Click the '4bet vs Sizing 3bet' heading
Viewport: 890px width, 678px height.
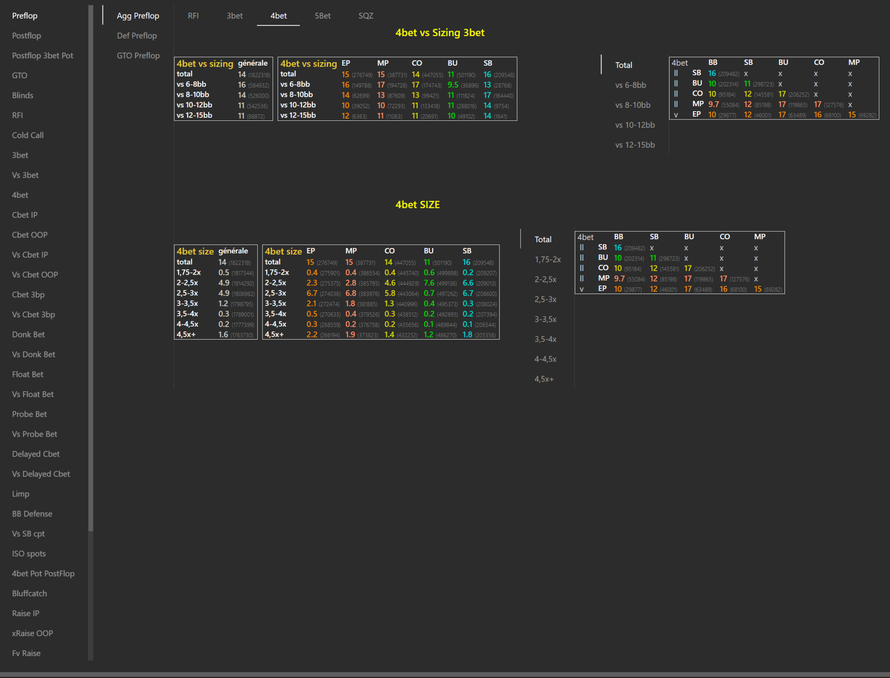(x=439, y=33)
